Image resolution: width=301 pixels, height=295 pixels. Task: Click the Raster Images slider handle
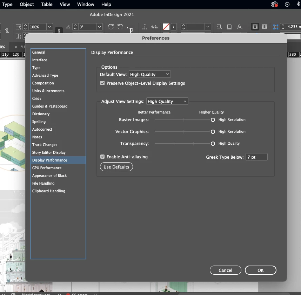click(x=213, y=120)
